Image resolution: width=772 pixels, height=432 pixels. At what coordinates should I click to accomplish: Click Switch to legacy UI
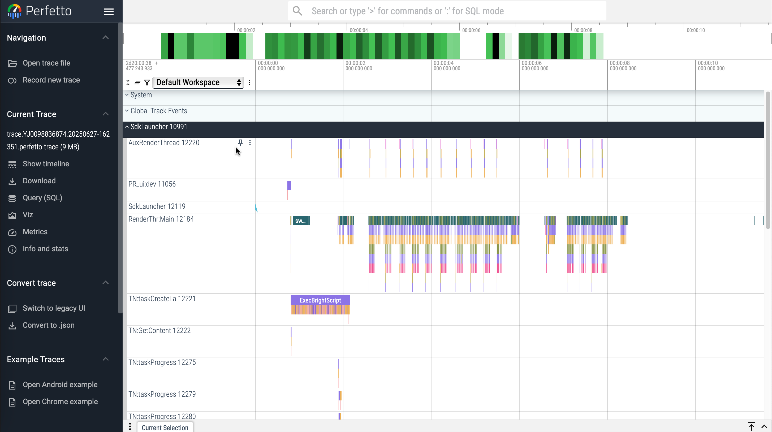click(x=54, y=308)
